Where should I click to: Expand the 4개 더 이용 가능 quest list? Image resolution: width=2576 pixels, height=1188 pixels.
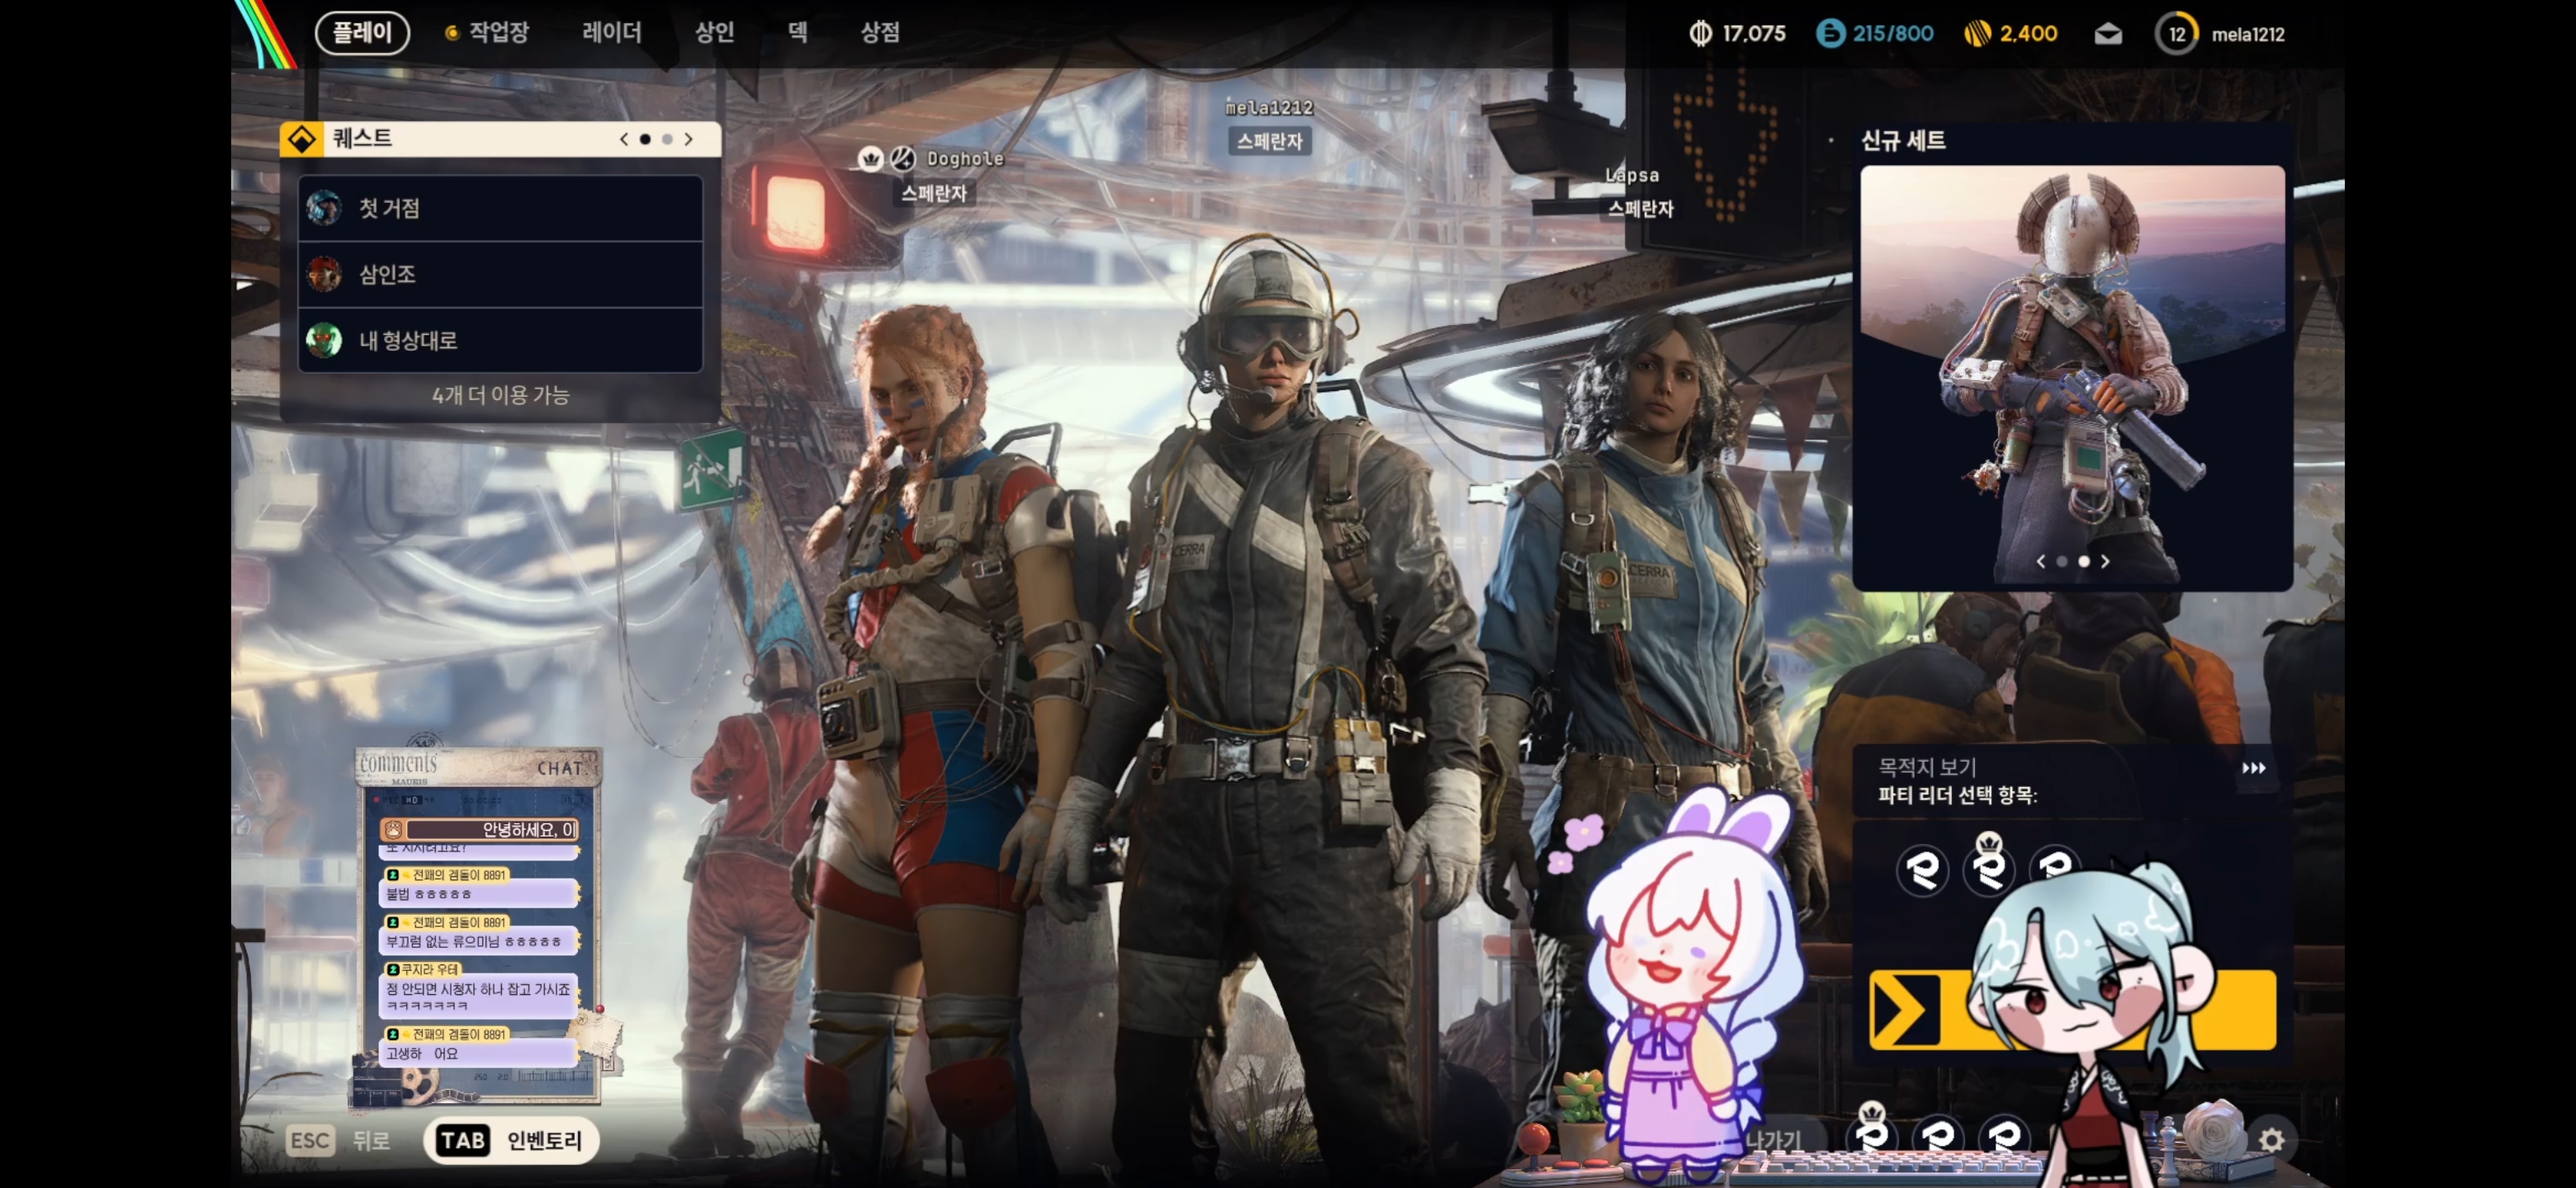point(500,396)
